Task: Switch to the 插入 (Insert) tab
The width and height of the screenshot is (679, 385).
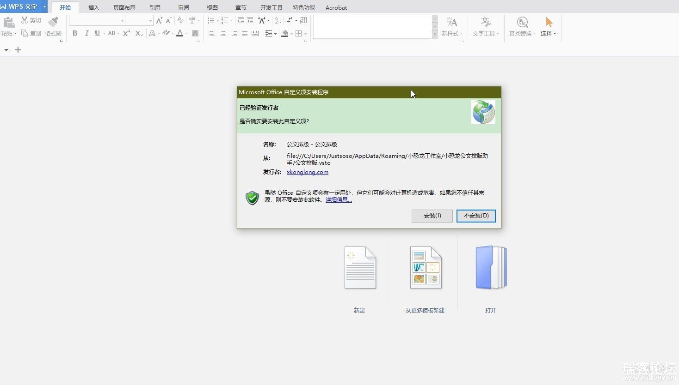Action: pos(94,7)
